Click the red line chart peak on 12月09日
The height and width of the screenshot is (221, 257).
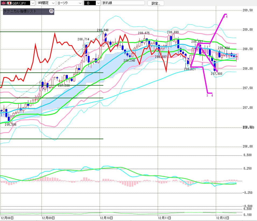click(55, 33)
